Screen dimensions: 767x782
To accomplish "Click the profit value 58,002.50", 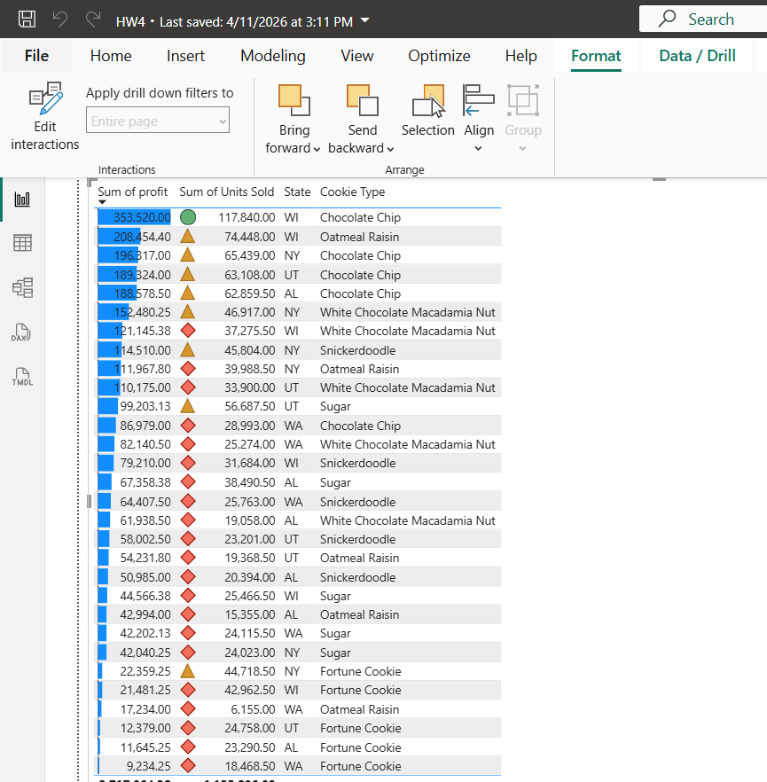I will 145,539.
